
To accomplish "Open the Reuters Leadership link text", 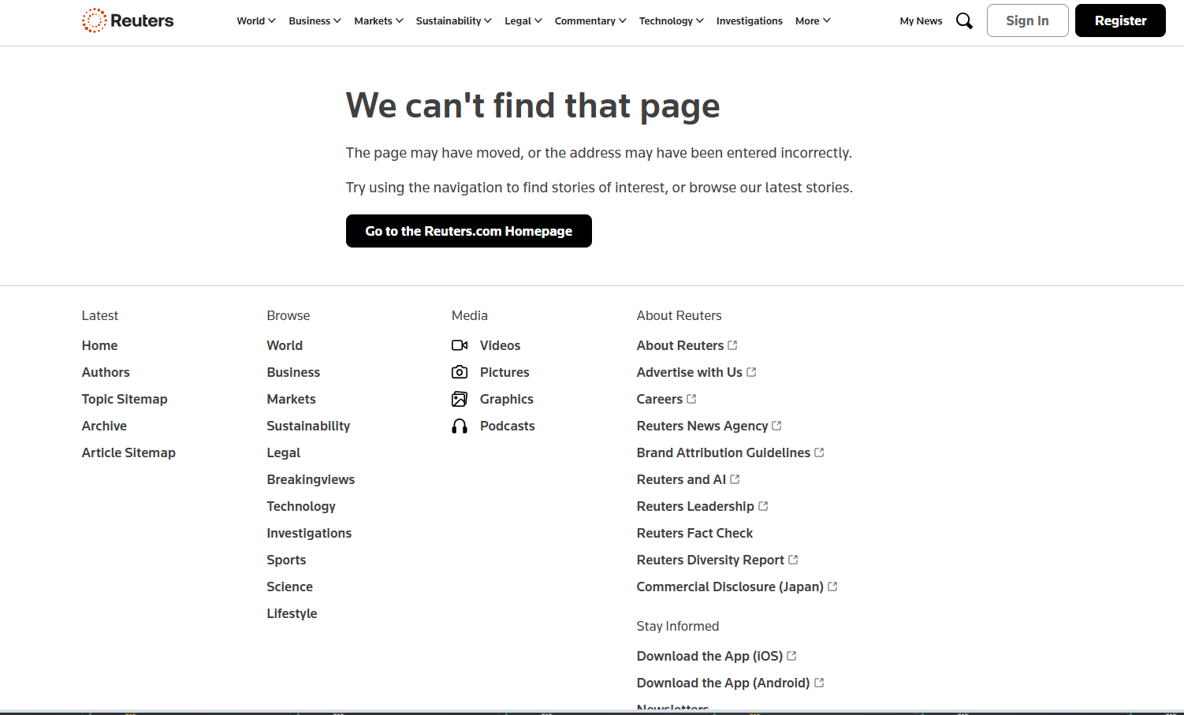I will click(x=695, y=506).
